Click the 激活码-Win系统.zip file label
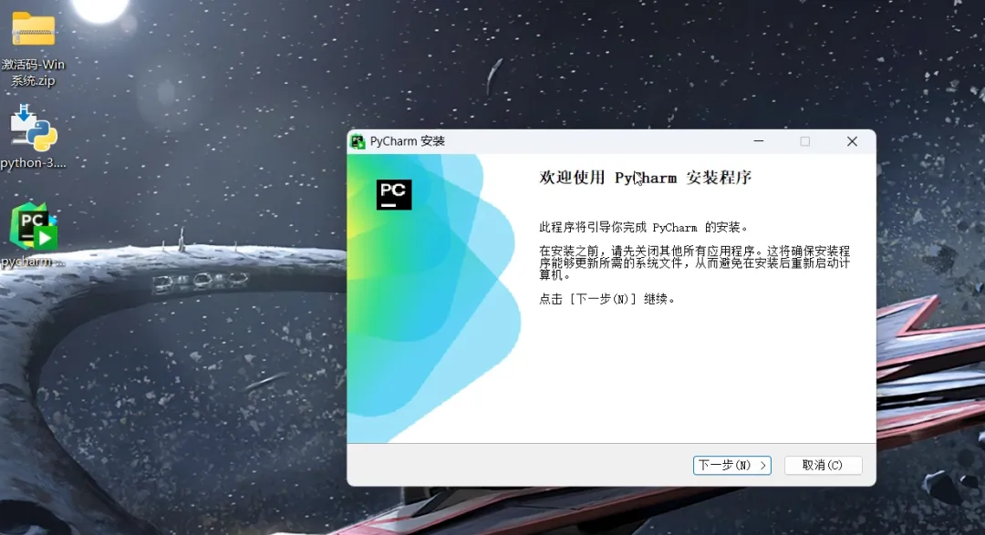The height and width of the screenshot is (535, 985). tap(34, 72)
